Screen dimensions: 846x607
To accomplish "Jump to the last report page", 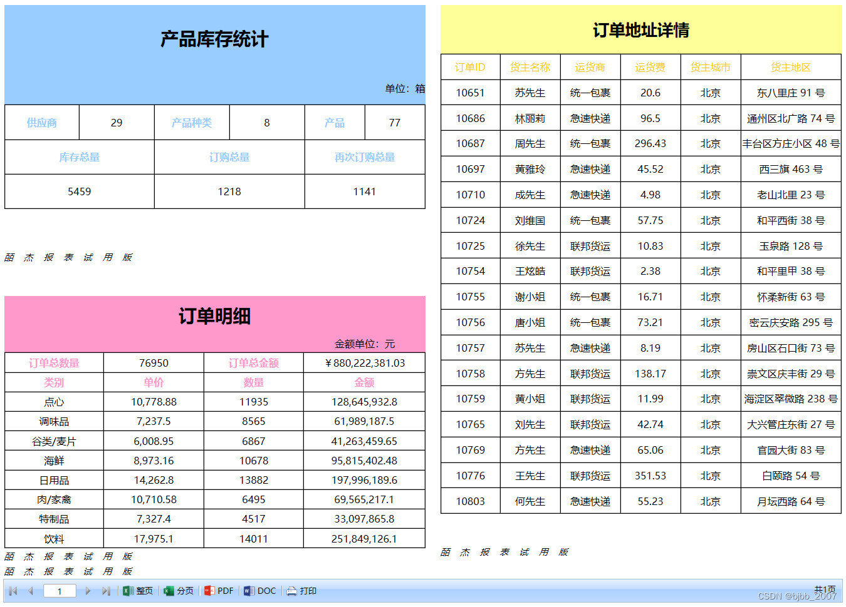I will (x=106, y=591).
